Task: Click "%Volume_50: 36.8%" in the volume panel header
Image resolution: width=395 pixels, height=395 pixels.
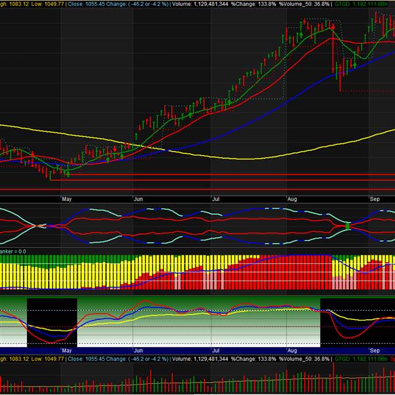Action: (304, 359)
